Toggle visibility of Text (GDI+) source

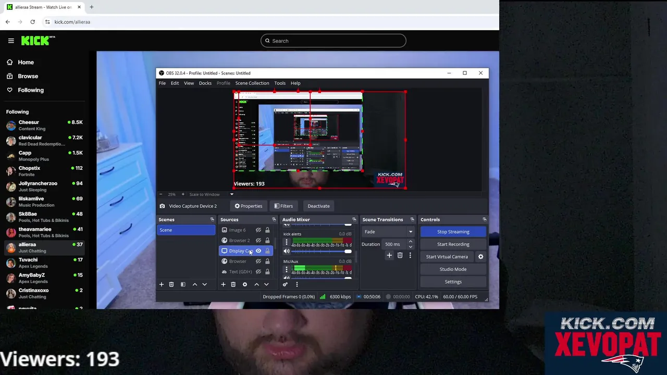pos(258,271)
